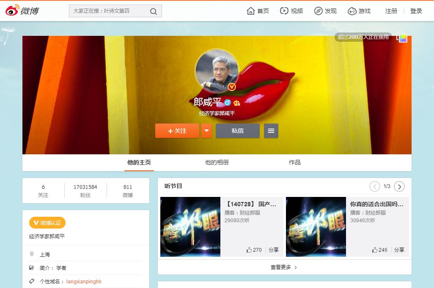
Task: Open the 发现 discover compass icon
Action: (x=319, y=11)
